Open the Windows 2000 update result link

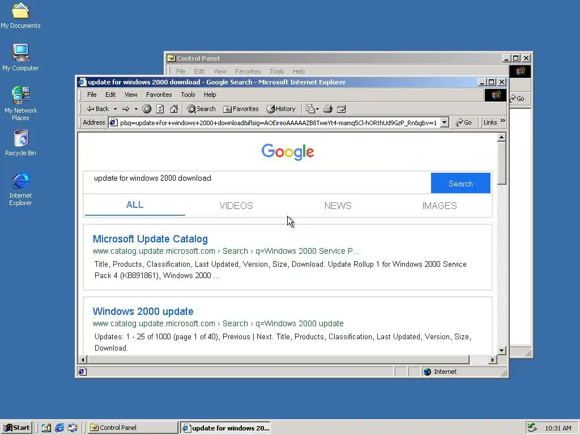(x=143, y=312)
